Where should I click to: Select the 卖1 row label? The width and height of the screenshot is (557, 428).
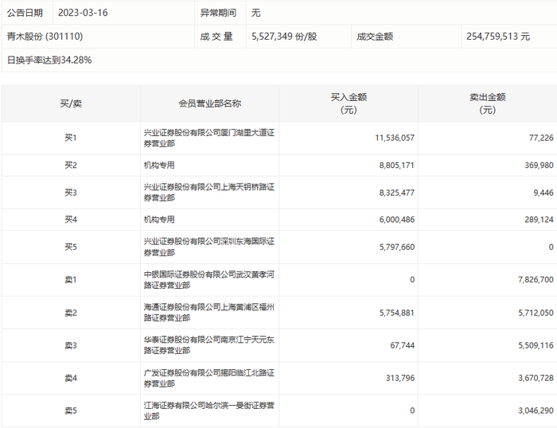tap(71, 280)
